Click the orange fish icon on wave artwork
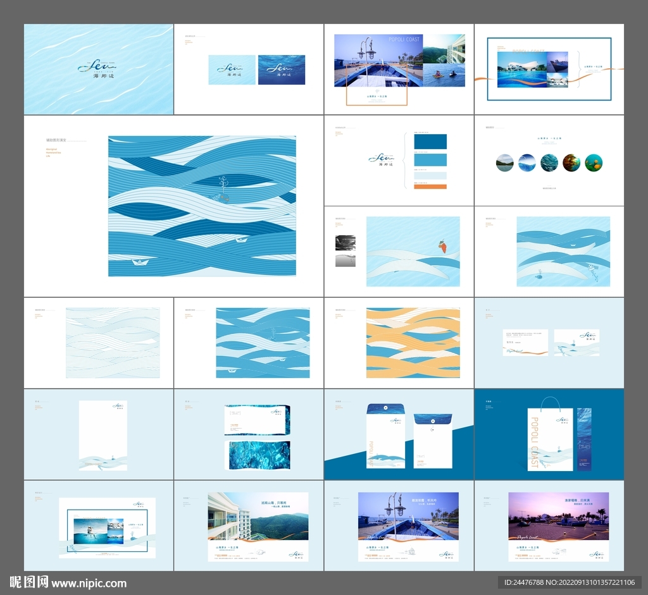Screen dimensions: 648x595 (x=443, y=245)
